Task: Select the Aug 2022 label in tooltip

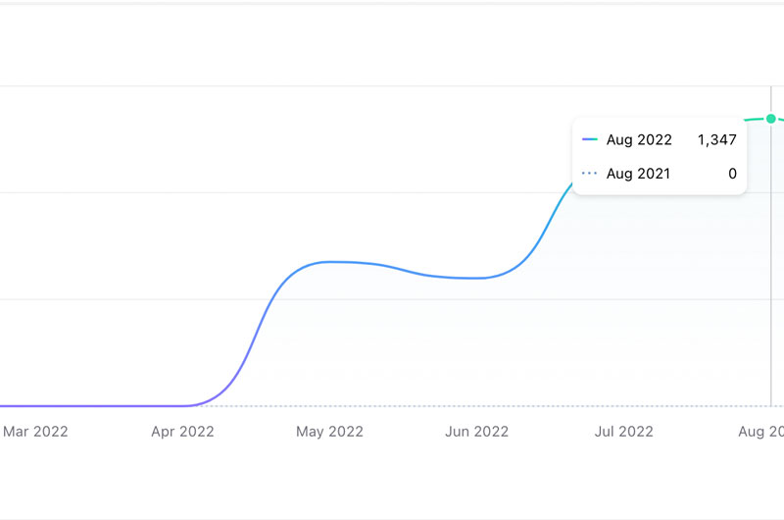Action: pyautogui.click(x=639, y=140)
